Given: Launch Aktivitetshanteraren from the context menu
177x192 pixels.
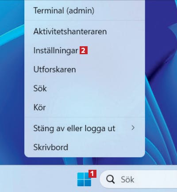Looking at the screenshot, I should [x=85, y=32].
